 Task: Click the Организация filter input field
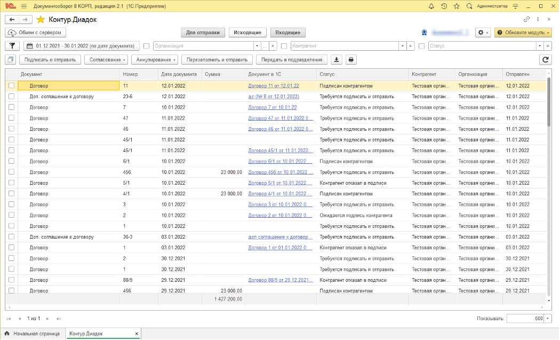203,46
